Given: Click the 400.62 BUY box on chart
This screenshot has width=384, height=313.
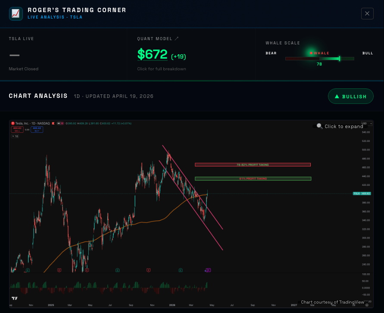Looking at the screenshot, I should (x=37, y=129).
